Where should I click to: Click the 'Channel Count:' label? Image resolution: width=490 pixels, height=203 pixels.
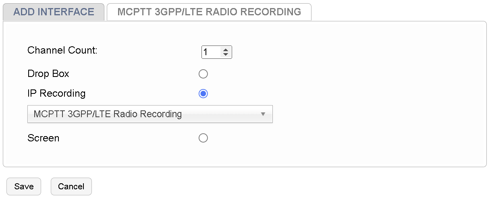pyautogui.click(x=62, y=51)
